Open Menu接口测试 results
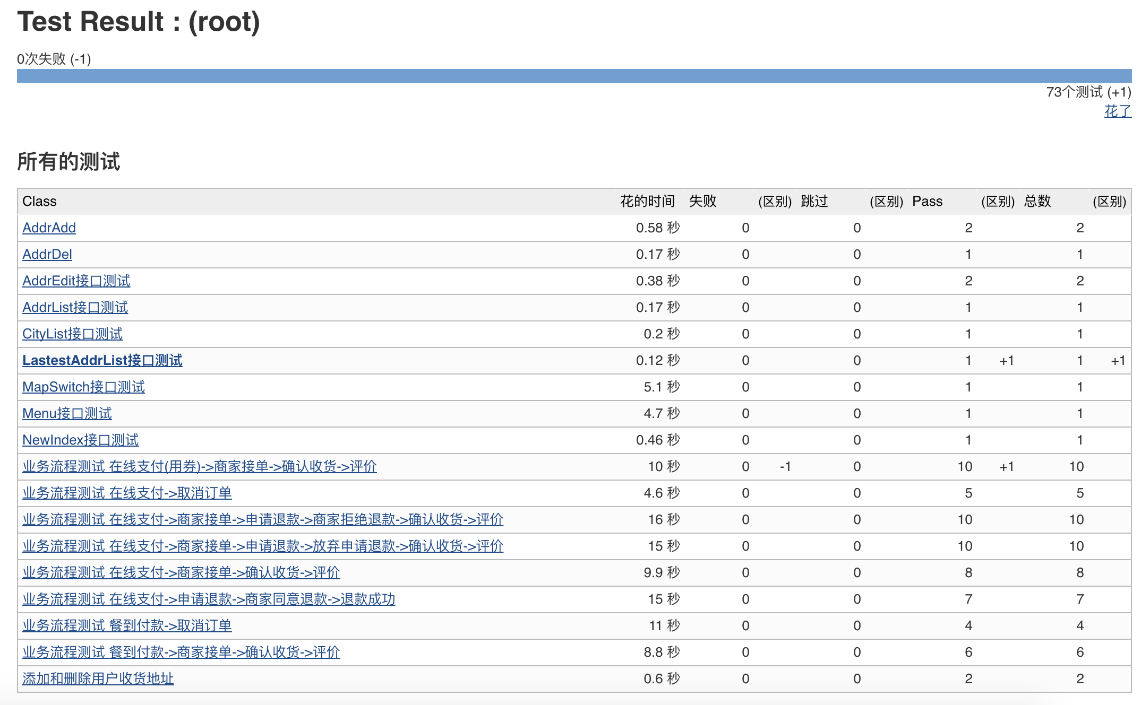1141x705 pixels. point(67,413)
